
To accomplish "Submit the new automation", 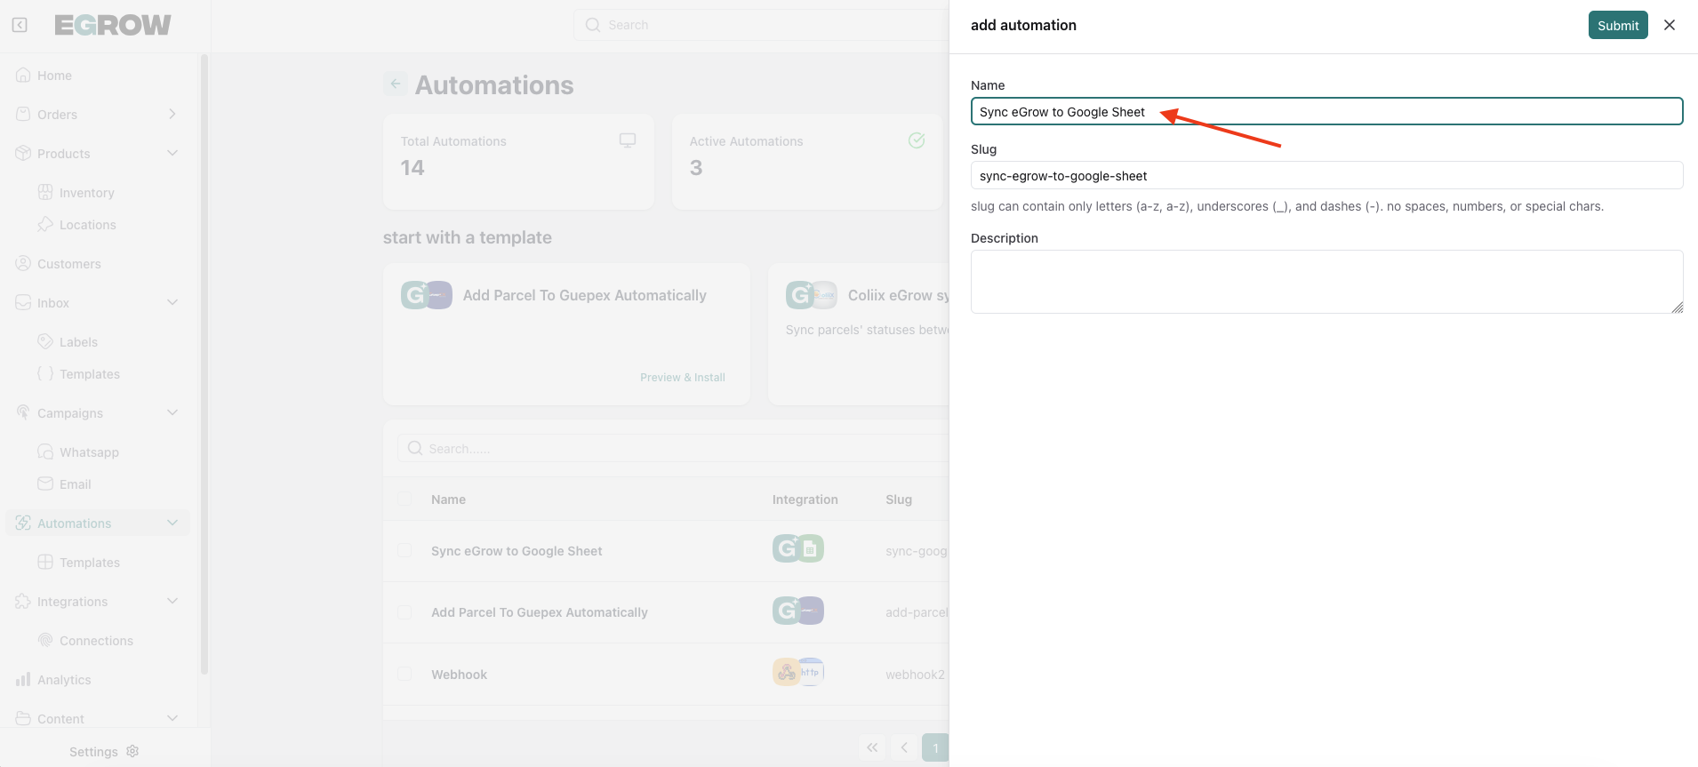I will 1617,25.
